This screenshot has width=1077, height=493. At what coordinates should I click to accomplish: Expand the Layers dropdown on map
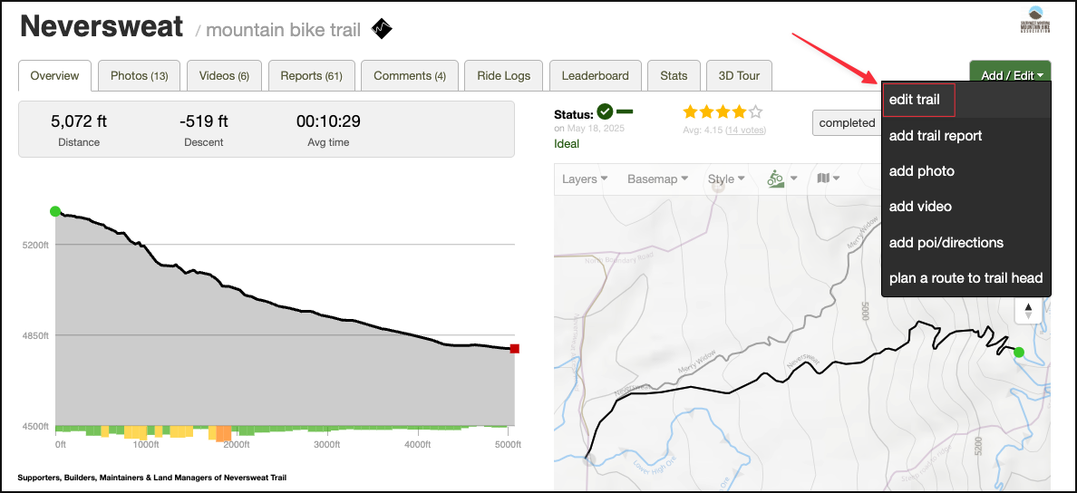pos(585,179)
